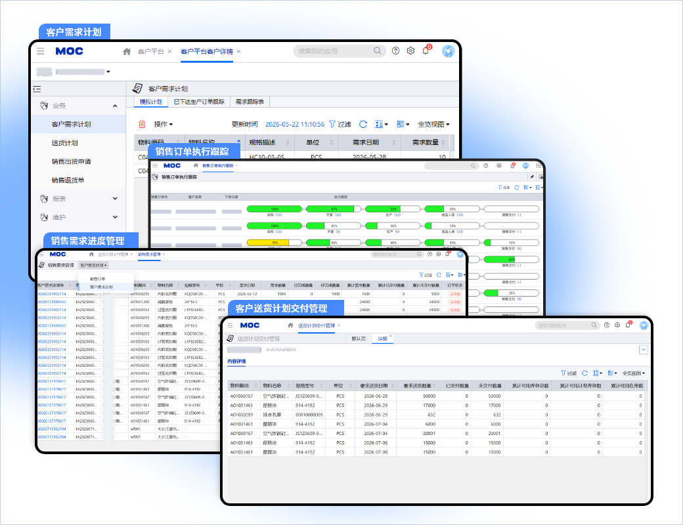Image resolution: width=683 pixels, height=525 pixels.
Task: Switch to 详情 tab
Action: 382,339
